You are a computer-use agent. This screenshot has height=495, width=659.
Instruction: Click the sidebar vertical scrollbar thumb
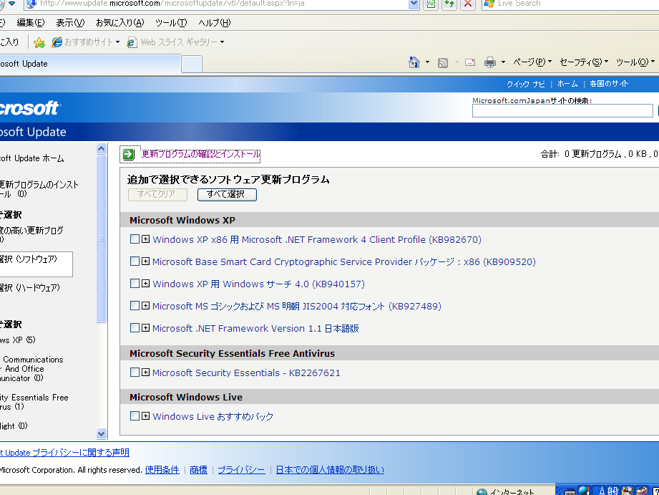coord(102,239)
